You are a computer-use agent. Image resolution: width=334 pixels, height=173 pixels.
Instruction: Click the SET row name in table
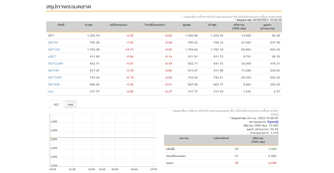pyautogui.click(x=51, y=36)
